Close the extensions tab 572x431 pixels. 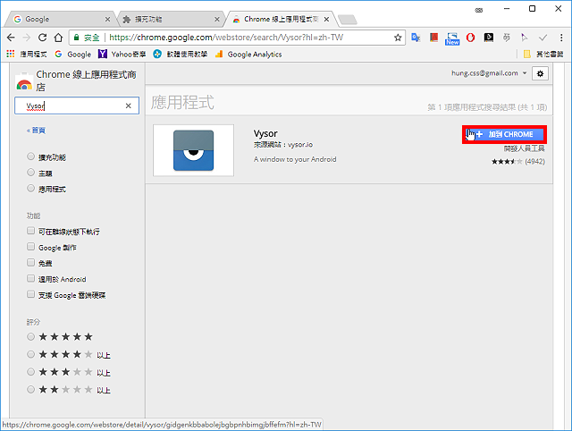coord(217,19)
